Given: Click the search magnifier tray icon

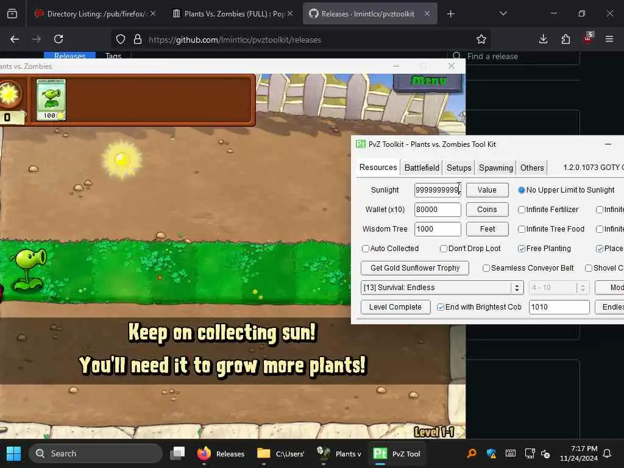Looking at the screenshot, I should (x=472, y=453).
